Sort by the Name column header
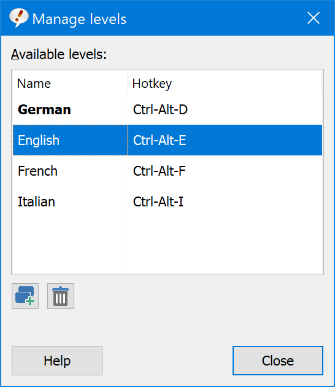 [71, 83]
